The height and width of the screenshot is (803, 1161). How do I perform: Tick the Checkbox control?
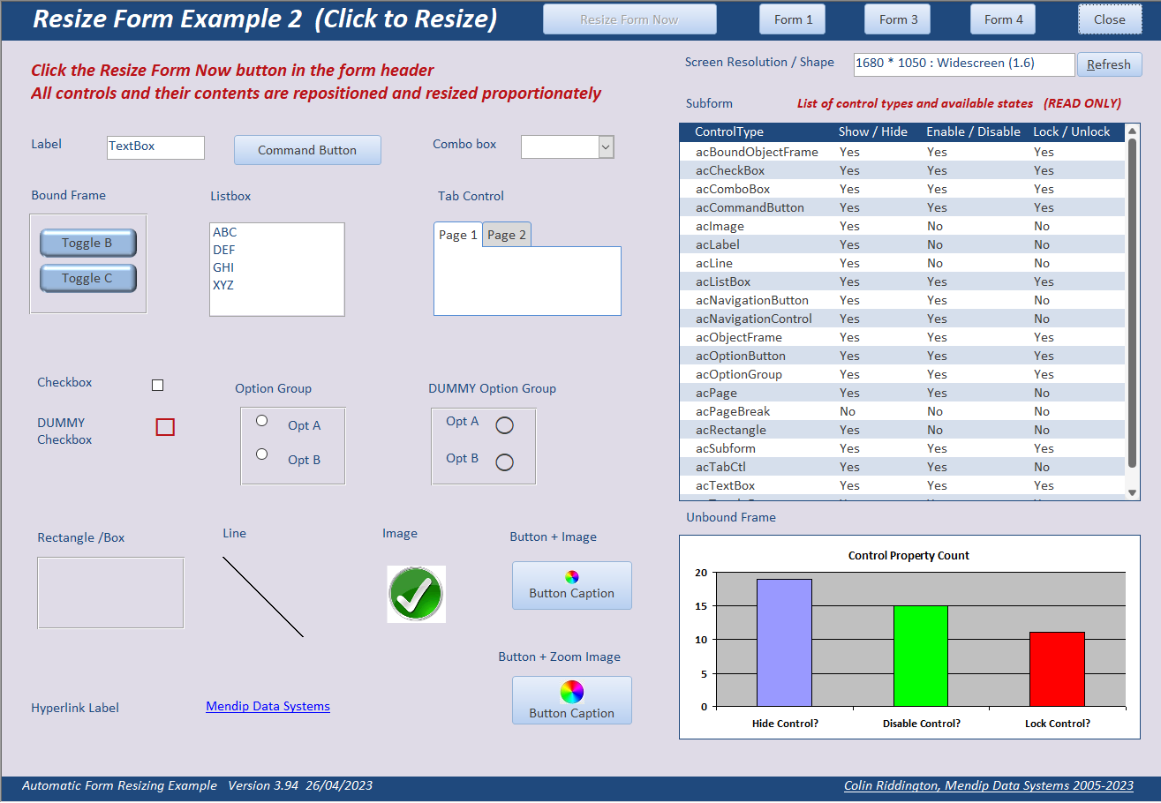tap(158, 385)
